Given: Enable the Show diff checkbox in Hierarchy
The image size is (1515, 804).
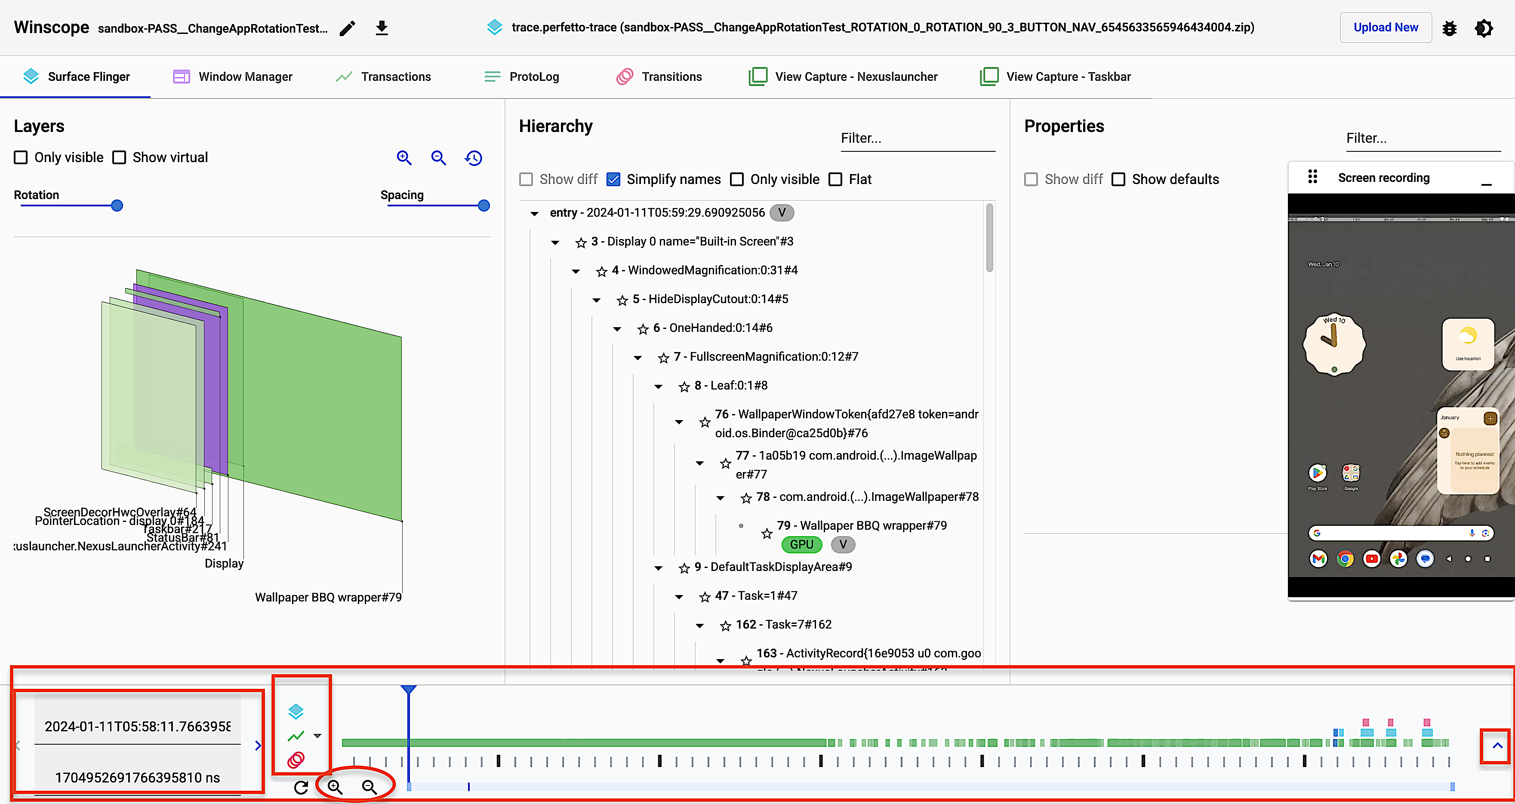Looking at the screenshot, I should [527, 179].
